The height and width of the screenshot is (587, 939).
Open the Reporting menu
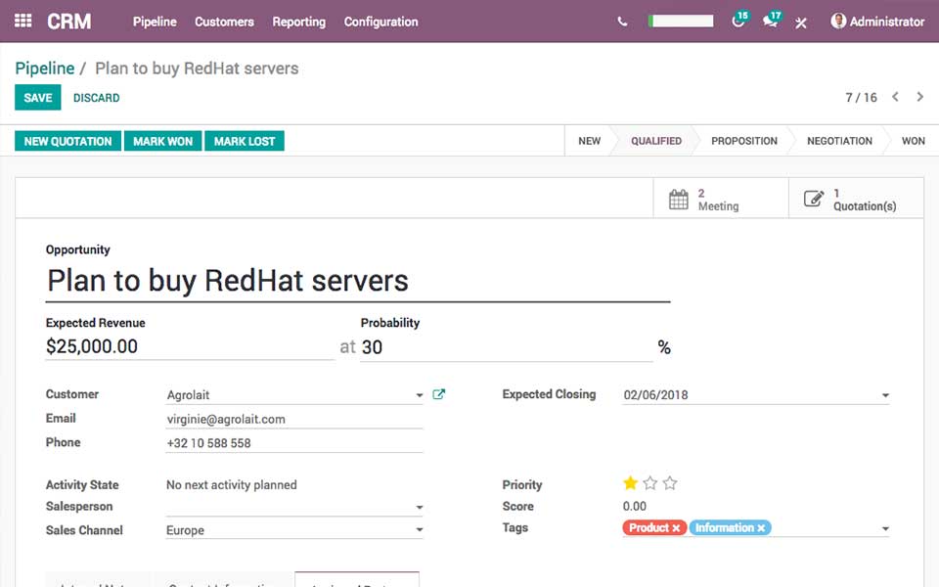(x=299, y=22)
